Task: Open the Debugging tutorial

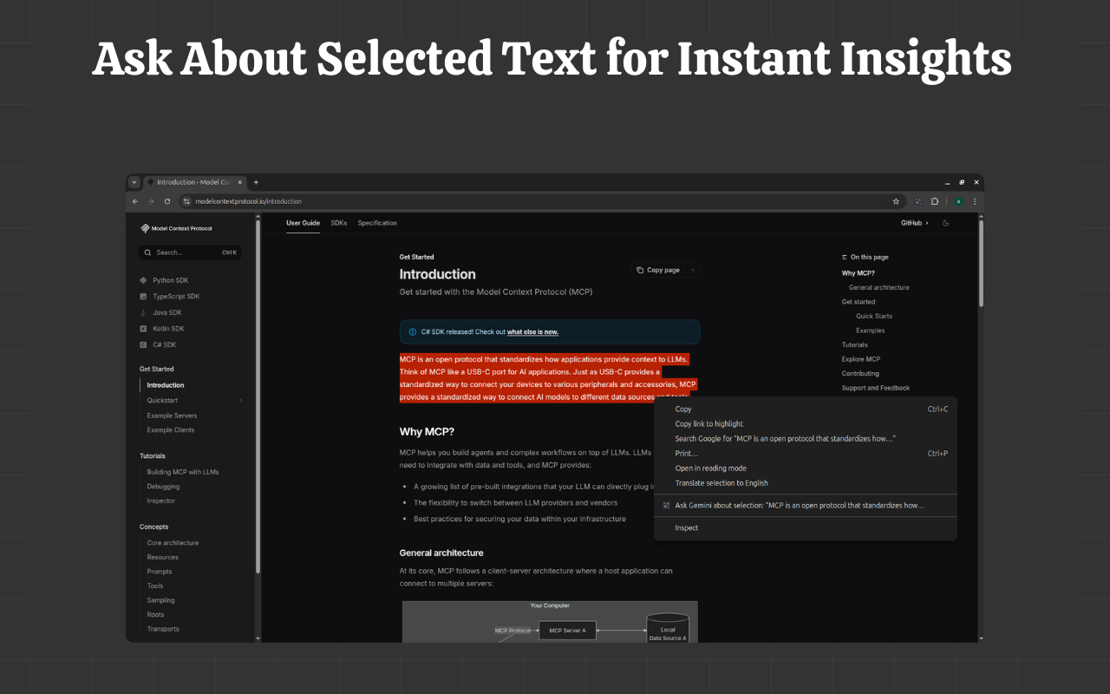Action: point(163,487)
